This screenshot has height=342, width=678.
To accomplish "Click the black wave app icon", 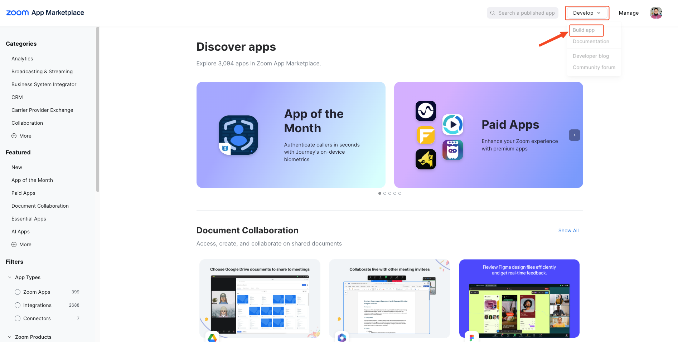I will [x=426, y=111].
